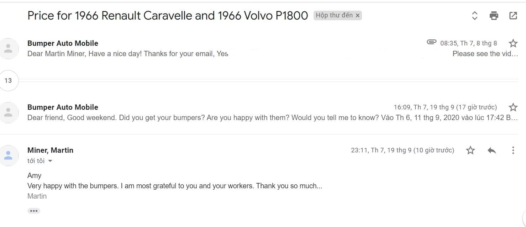Screen dimensions: 526x227
Task: Show recipient details dropdown next to tới tôi
Action: point(50,161)
